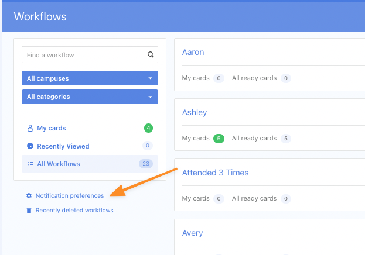Click My cards in Attended 3 Times card
This screenshot has width=365, height=255.
[x=196, y=198]
